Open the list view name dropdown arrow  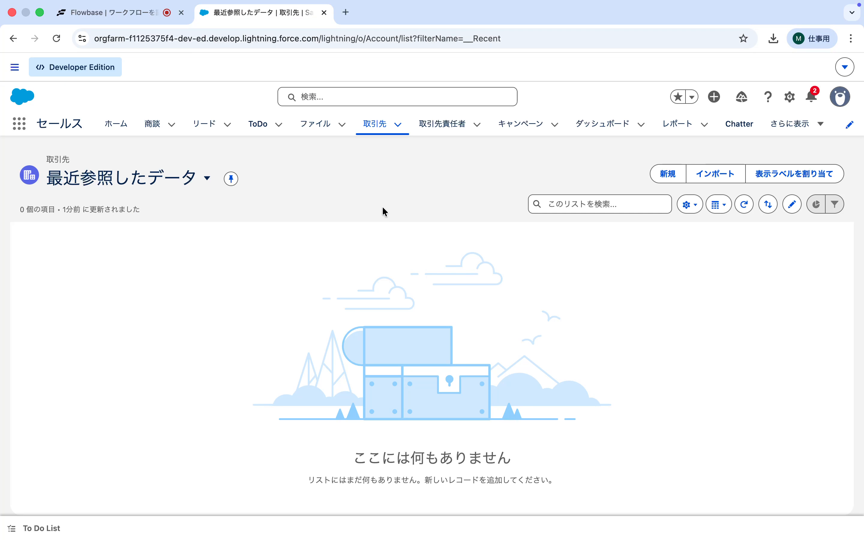(x=207, y=178)
